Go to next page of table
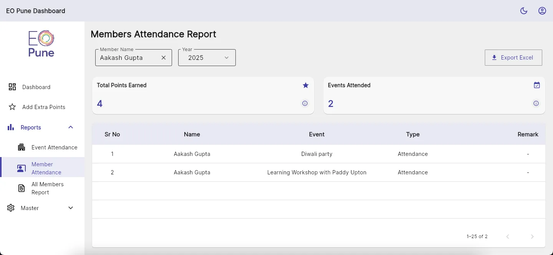The height and width of the screenshot is (255, 553). tap(532, 237)
